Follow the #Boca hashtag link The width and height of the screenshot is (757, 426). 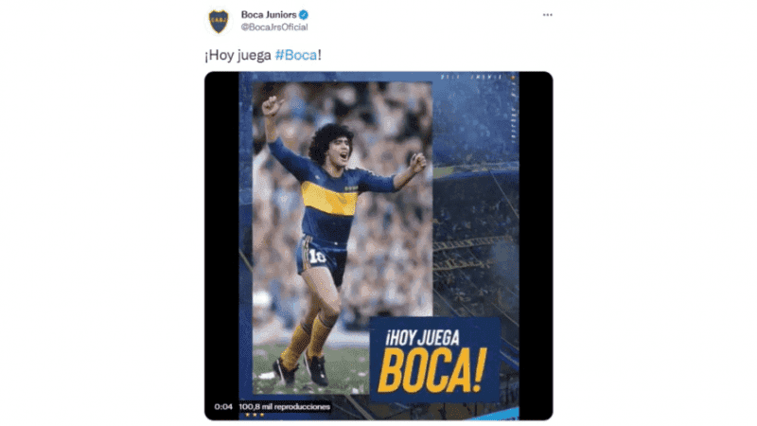[296, 55]
